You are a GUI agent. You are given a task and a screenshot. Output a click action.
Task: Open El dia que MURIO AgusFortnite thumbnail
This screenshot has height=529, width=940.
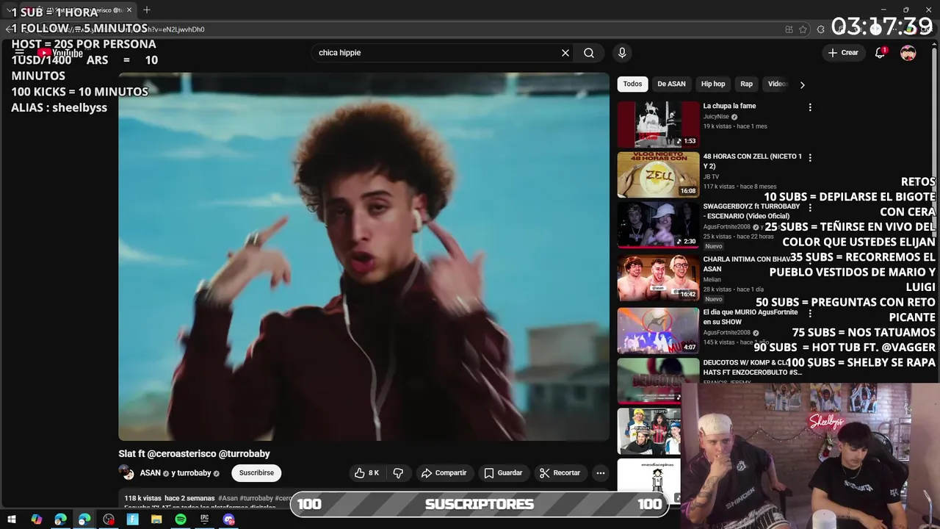pos(658,331)
